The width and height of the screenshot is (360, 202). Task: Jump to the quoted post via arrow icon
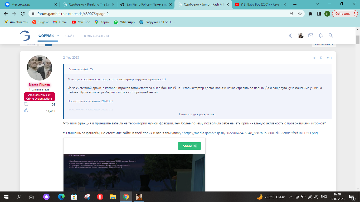pos(92,69)
